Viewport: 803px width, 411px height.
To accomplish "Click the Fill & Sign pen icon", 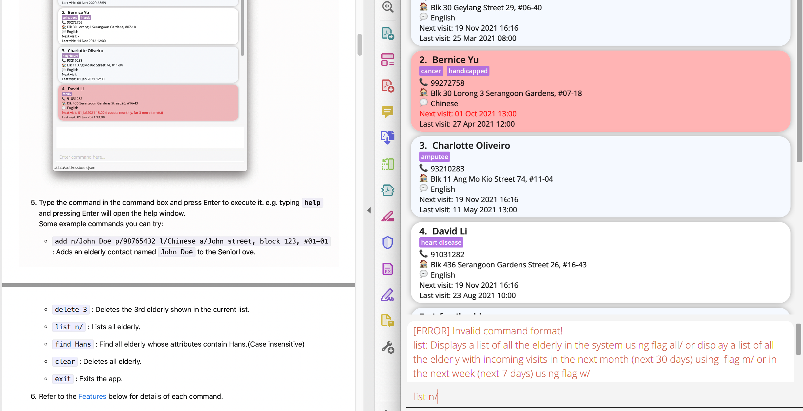I will [x=388, y=295].
